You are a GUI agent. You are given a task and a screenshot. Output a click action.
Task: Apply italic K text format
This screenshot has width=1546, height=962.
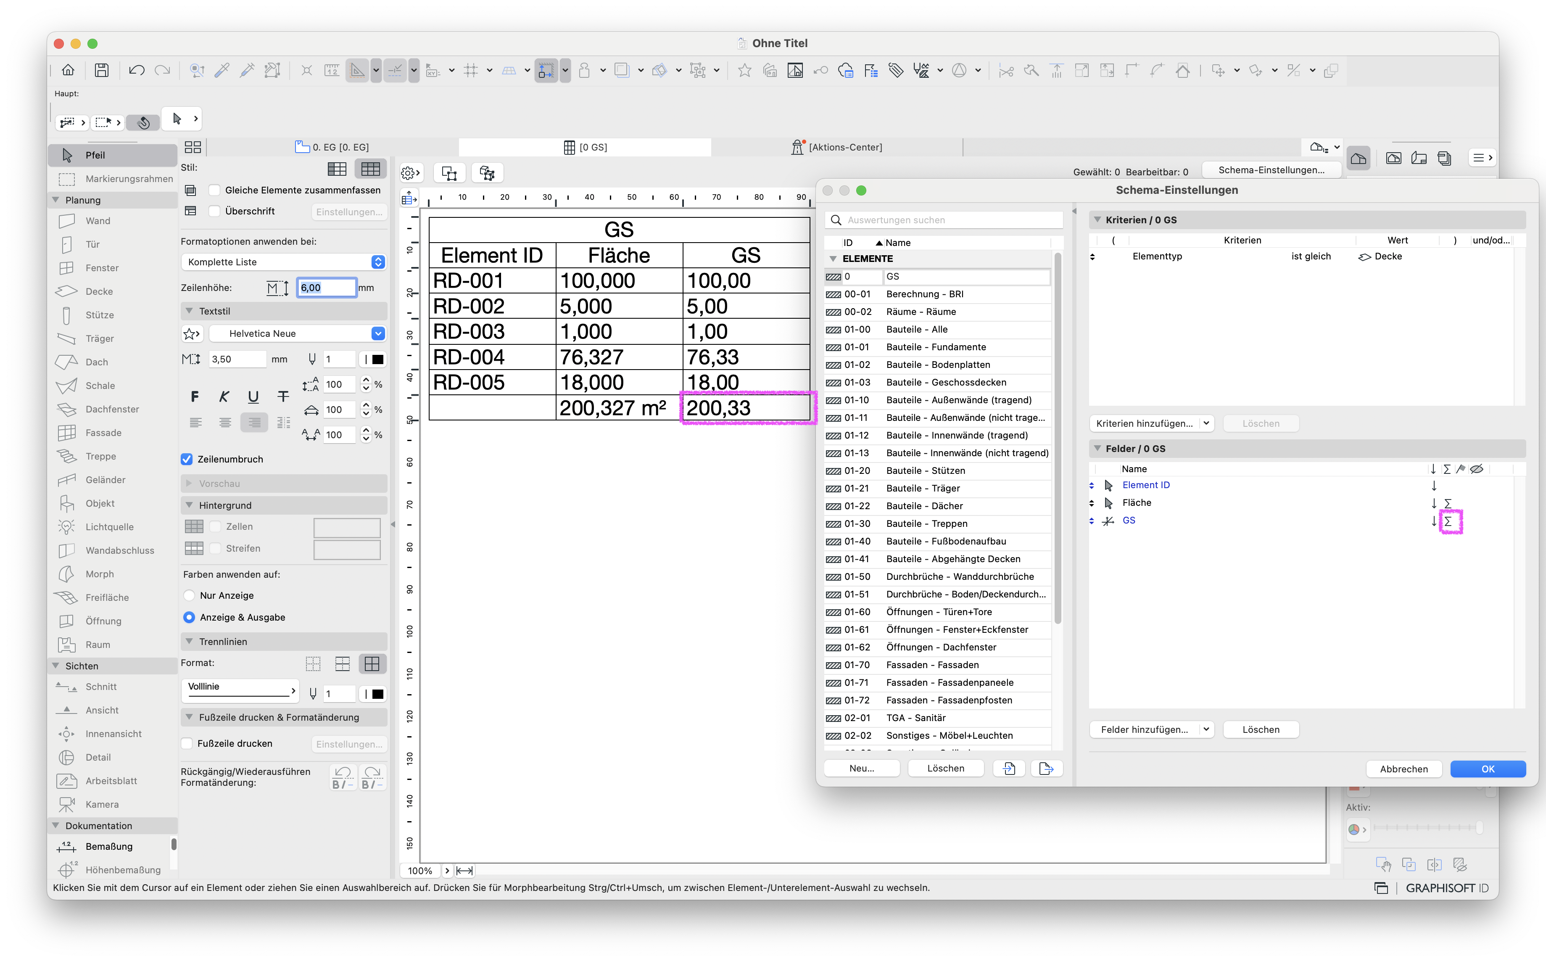tap(224, 397)
